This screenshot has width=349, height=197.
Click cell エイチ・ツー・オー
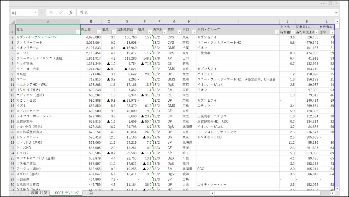click(x=238, y=185)
